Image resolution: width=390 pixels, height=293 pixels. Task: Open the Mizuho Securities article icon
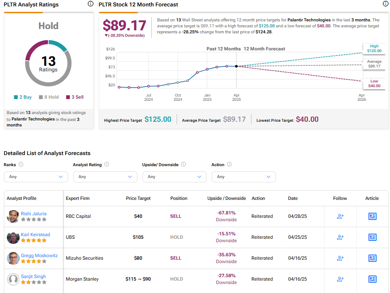(x=372, y=258)
